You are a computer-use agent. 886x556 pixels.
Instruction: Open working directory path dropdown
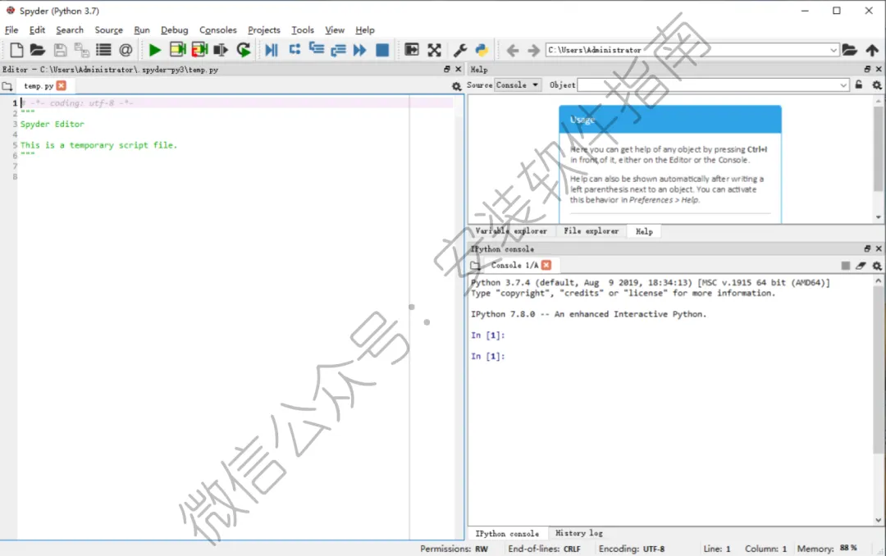pyautogui.click(x=833, y=50)
